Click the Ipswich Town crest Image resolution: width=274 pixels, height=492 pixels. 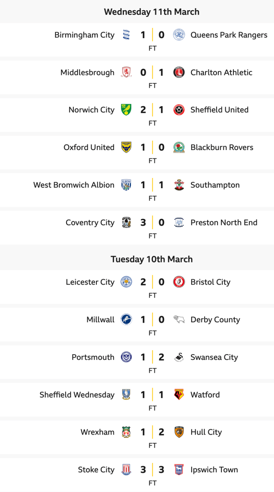point(179,470)
